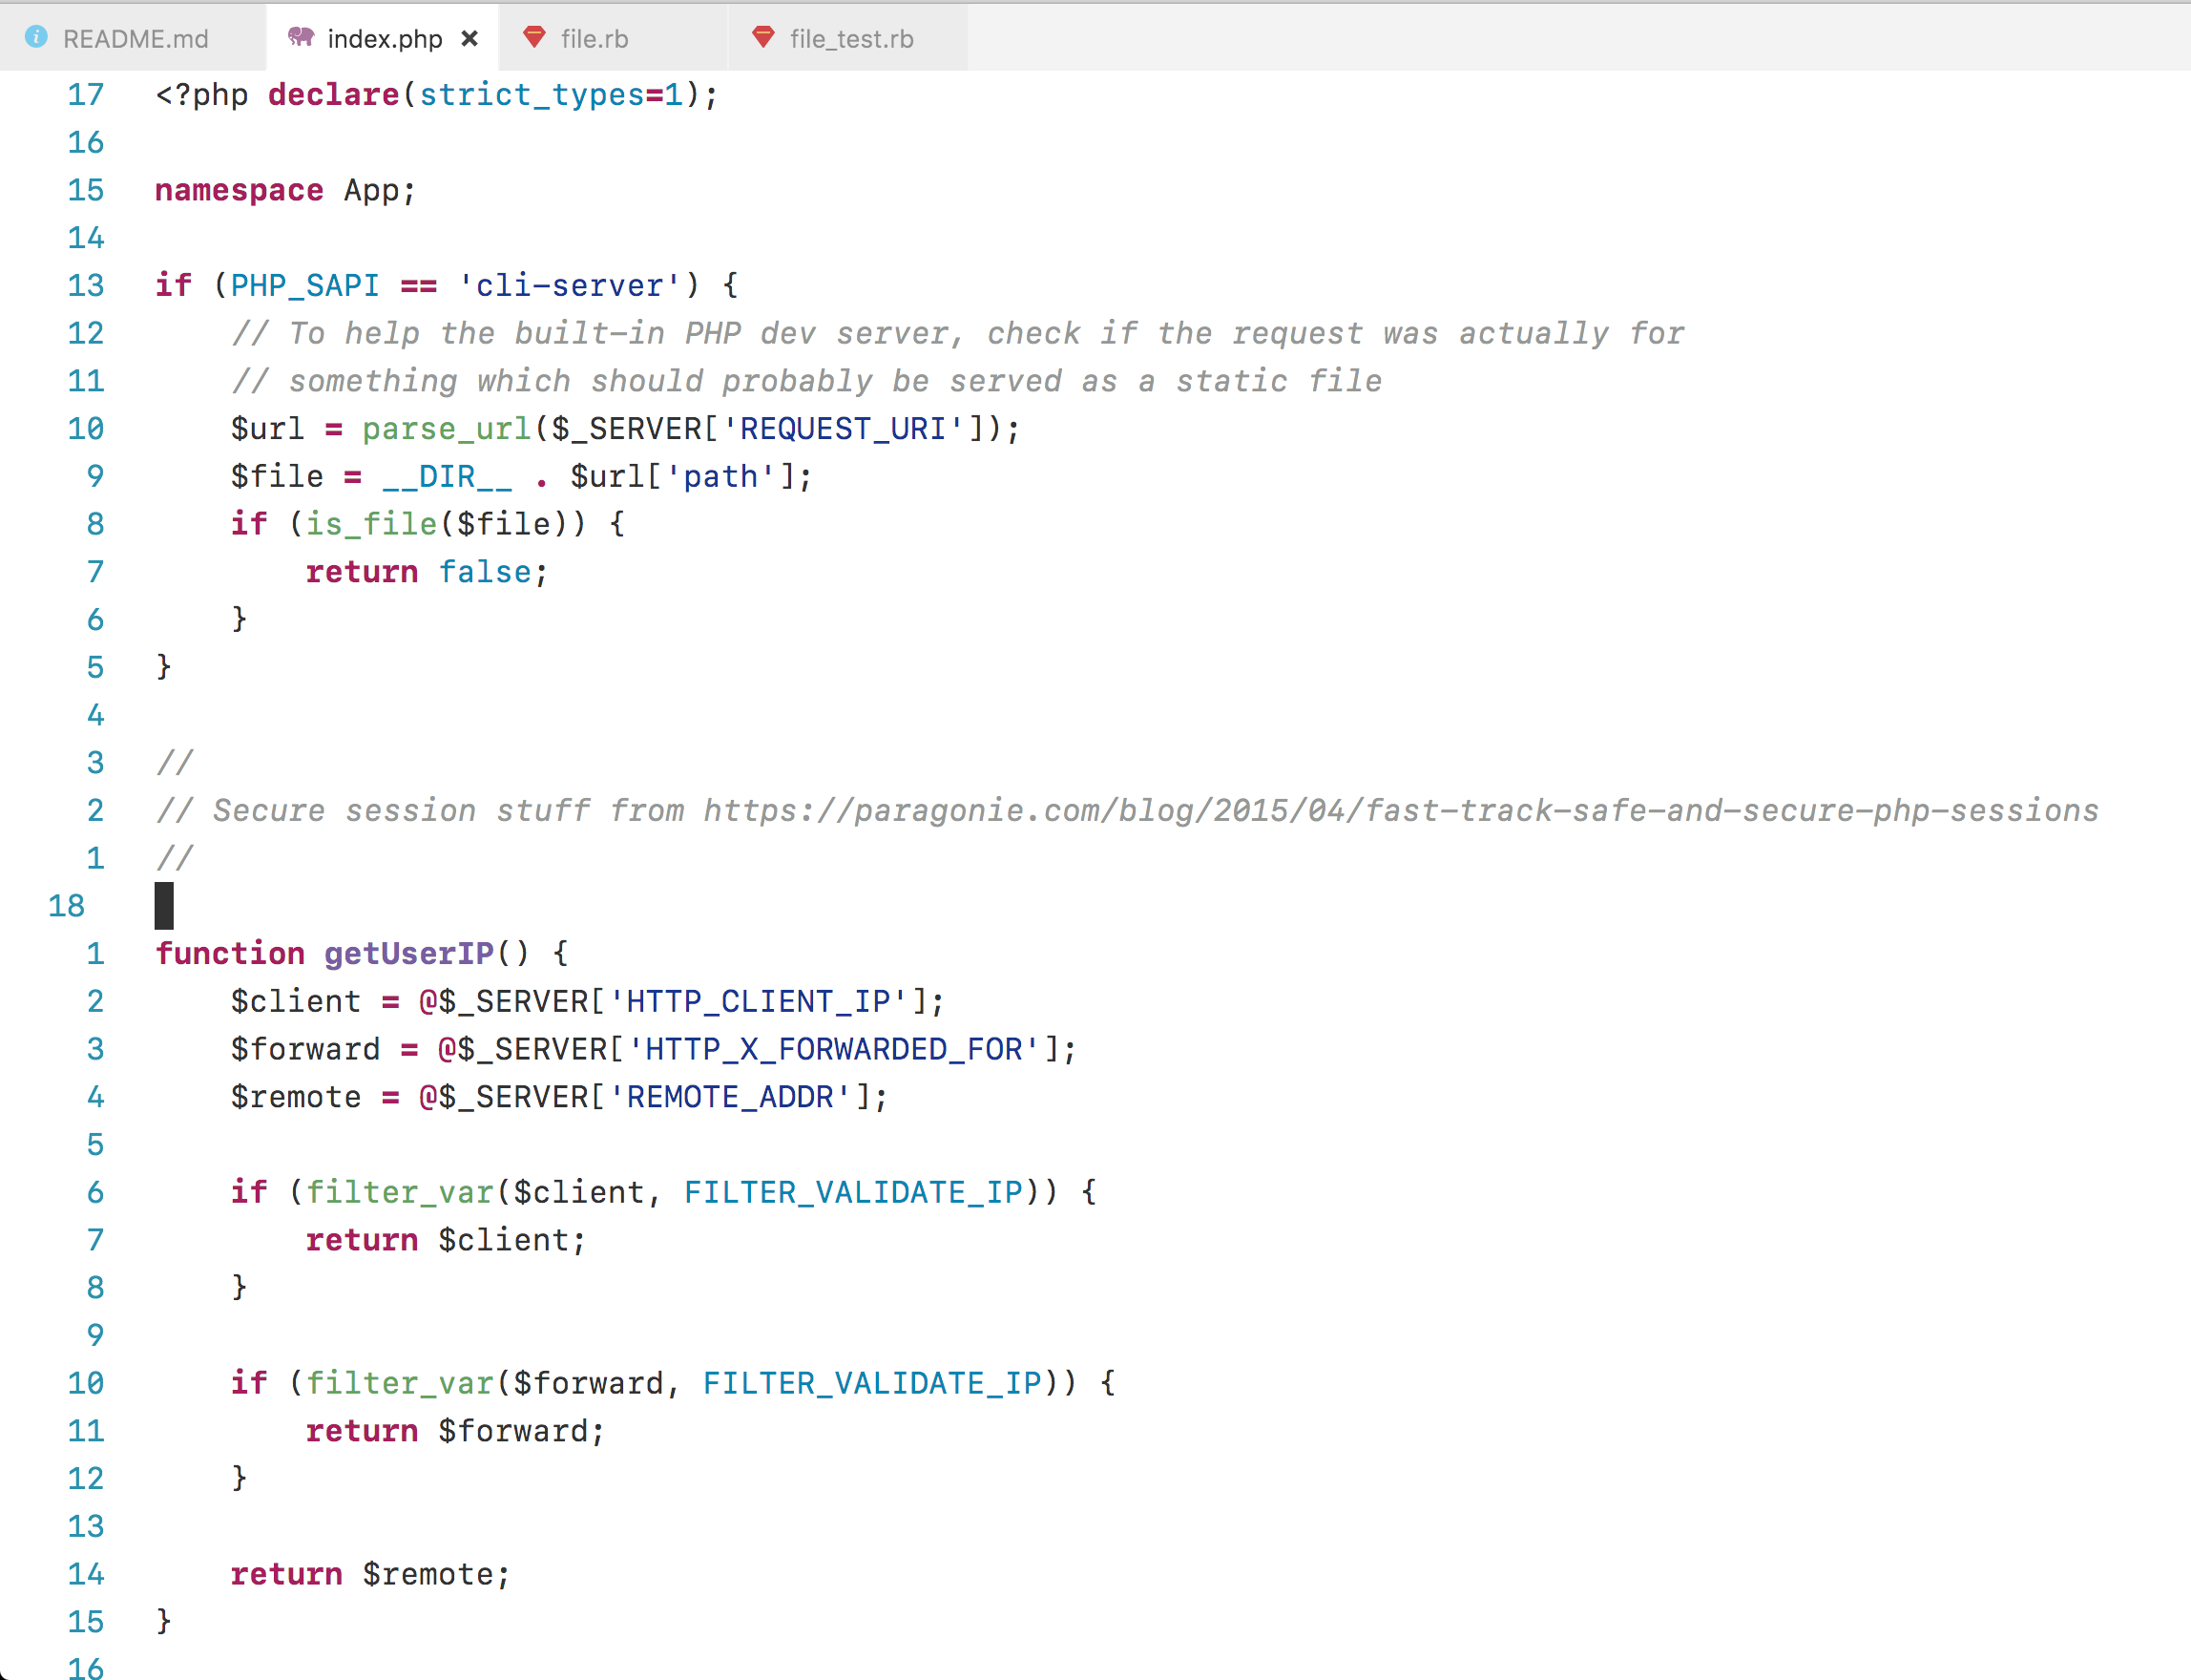This screenshot has height=1680, width=2191.
Task: Close the index.php tab
Action: tap(469, 38)
